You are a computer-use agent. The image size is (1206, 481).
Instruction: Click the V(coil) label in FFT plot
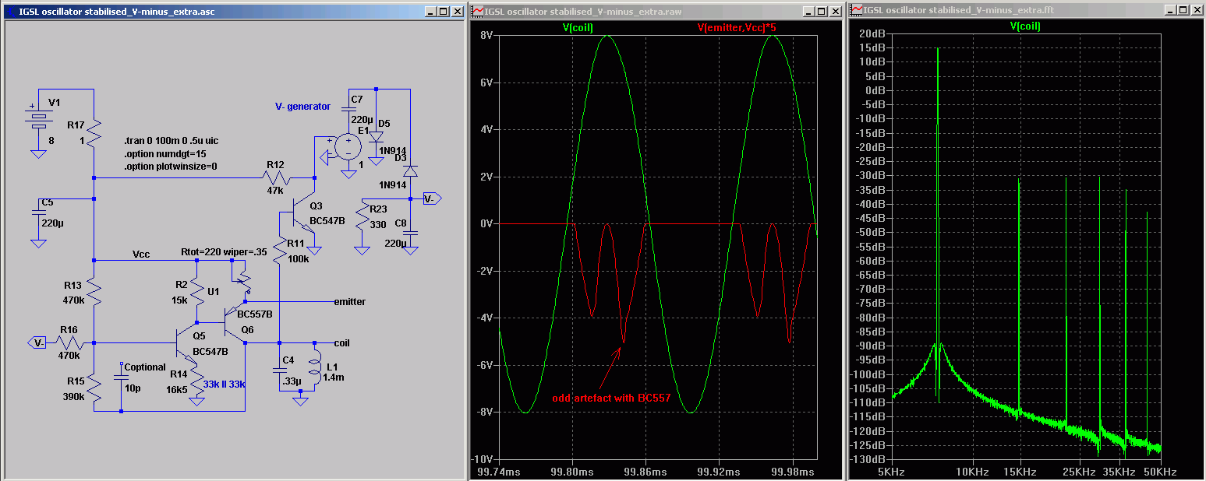point(1025,26)
